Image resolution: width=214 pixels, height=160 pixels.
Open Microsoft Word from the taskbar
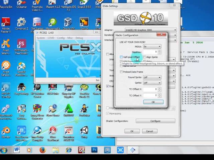16,150
